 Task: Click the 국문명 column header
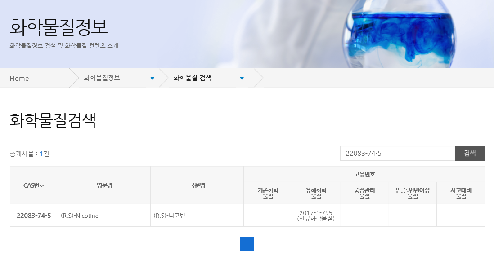point(197,185)
